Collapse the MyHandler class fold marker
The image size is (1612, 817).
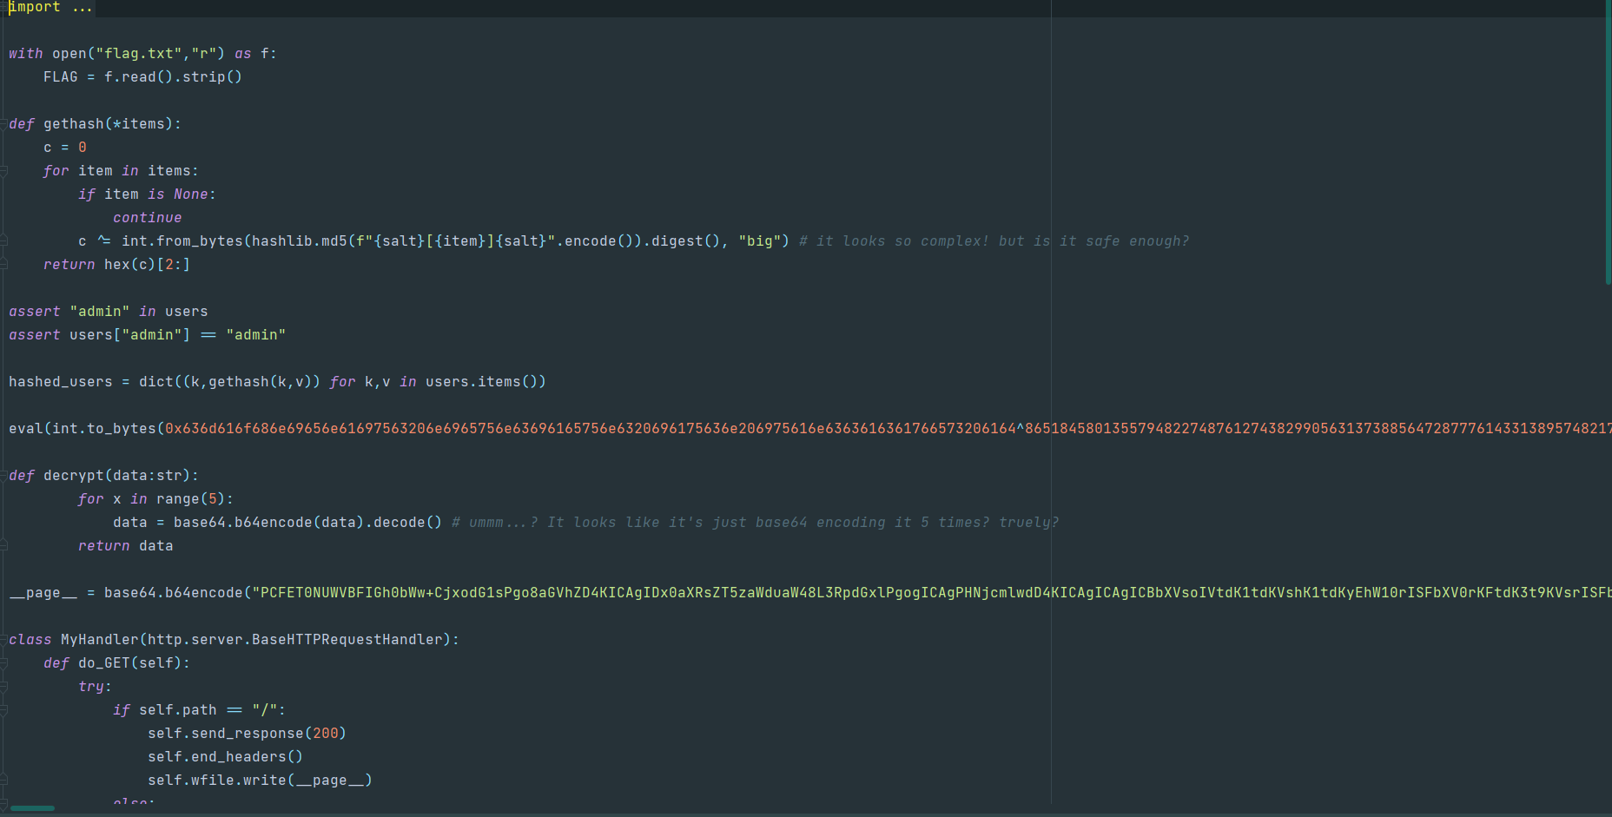(3, 640)
